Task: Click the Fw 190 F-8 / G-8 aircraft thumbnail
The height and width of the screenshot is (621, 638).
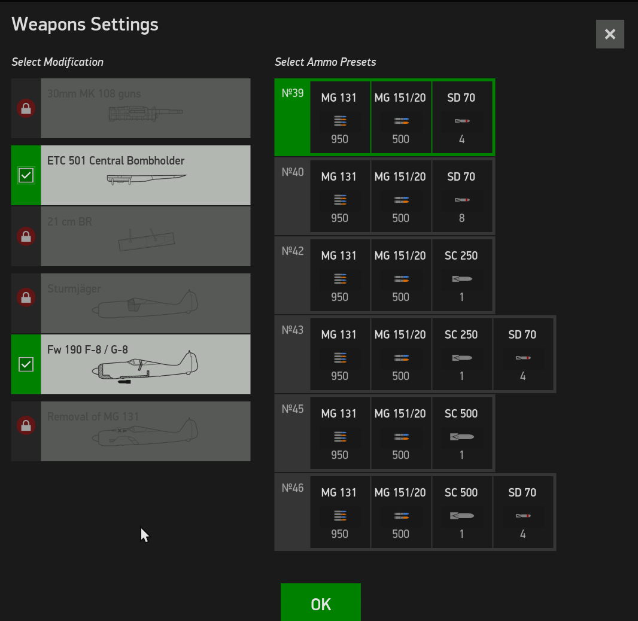Action: pos(145,367)
